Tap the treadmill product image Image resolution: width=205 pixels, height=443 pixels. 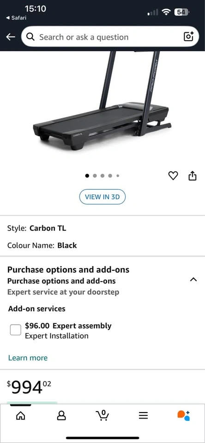(102, 100)
